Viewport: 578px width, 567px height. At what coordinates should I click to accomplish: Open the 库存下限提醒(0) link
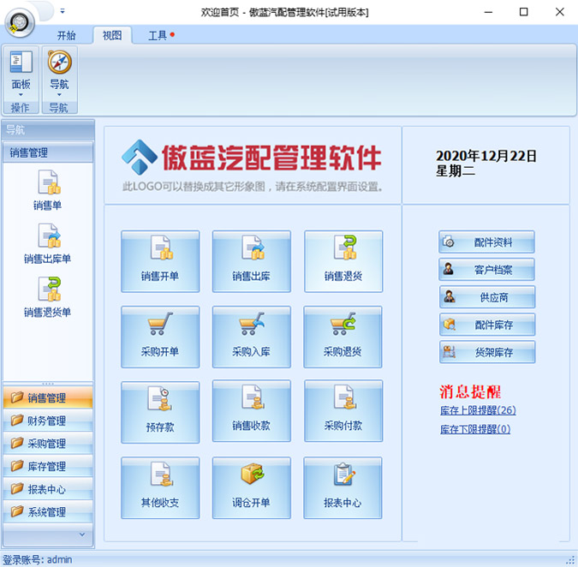coord(474,429)
